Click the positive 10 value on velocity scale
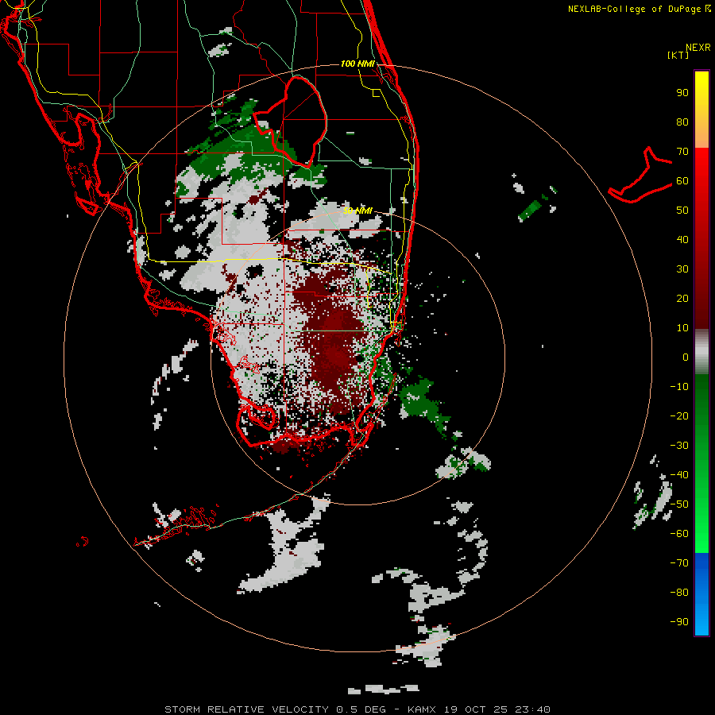The height and width of the screenshot is (715, 715). click(x=682, y=328)
